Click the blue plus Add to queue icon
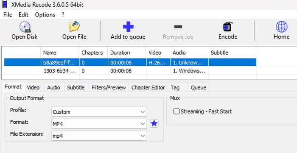 pyautogui.click(x=128, y=27)
